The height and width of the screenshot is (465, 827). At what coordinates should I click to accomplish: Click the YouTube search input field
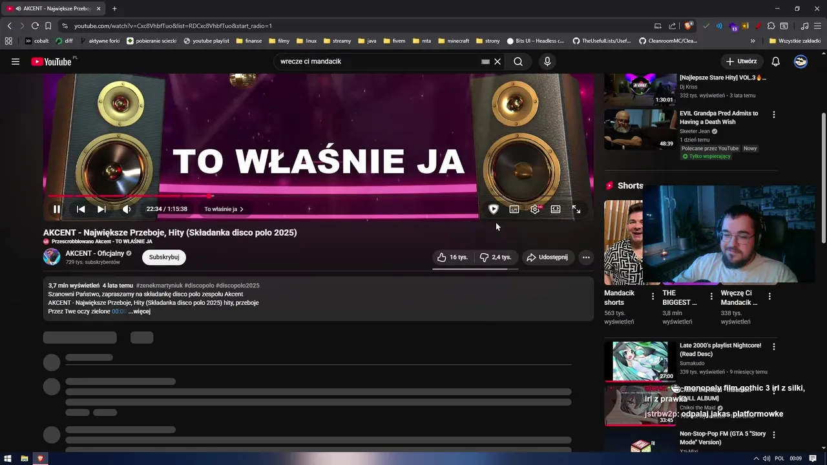378,61
